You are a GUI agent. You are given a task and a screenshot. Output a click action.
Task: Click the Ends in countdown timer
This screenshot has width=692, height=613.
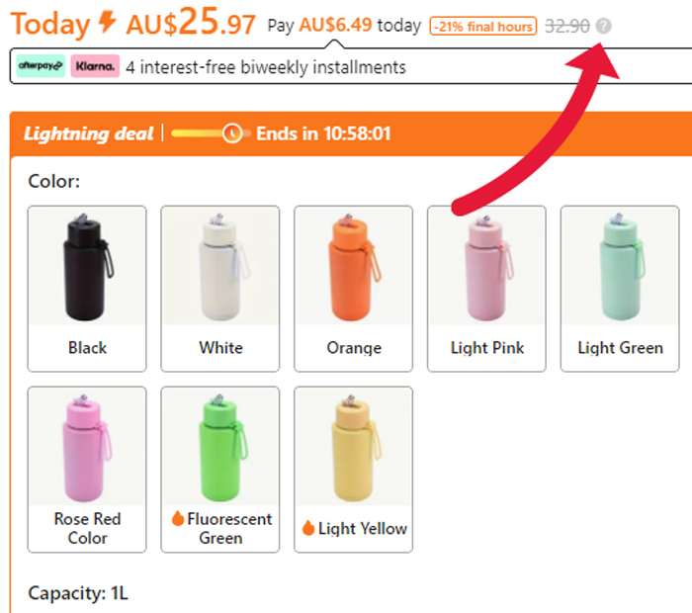click(323, 133)
